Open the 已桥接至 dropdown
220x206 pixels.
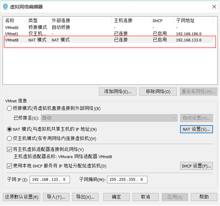coord(109,118)
